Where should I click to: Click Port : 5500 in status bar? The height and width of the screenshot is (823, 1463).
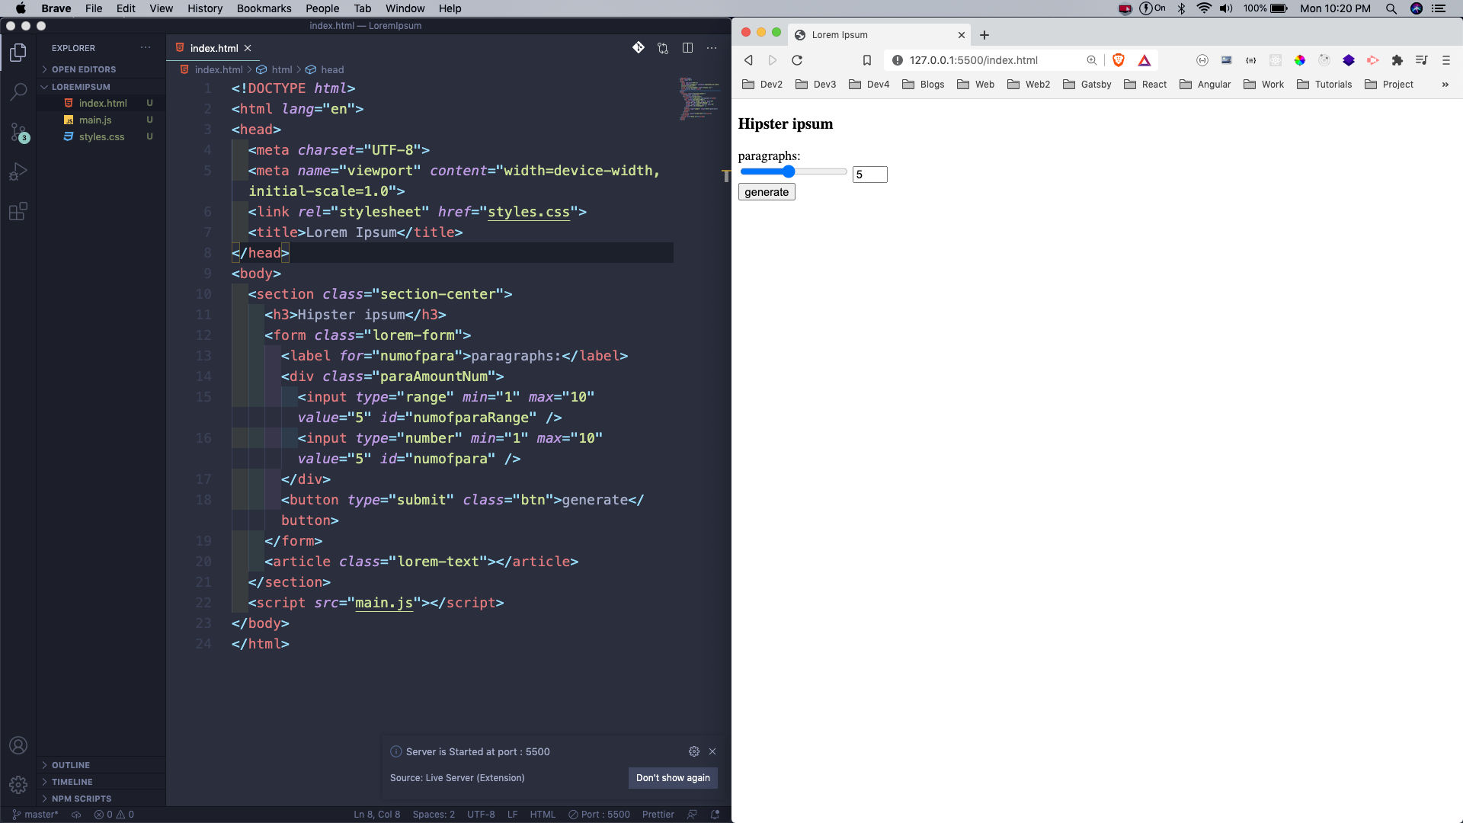coord(600,815)
